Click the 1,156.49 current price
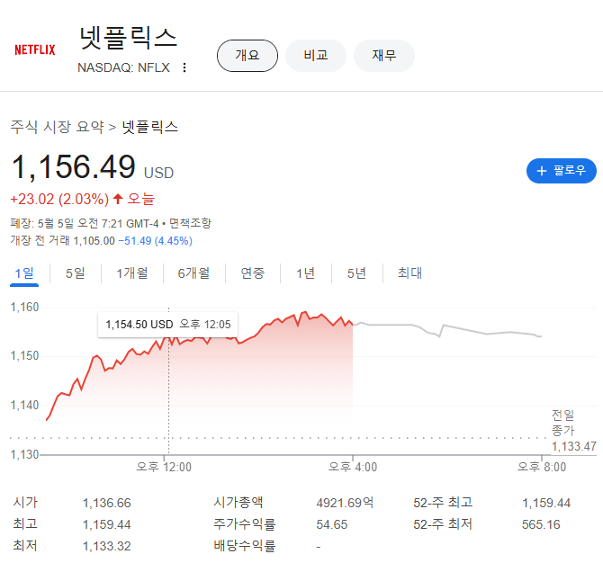The image size is (603, 572). [74, 167]
